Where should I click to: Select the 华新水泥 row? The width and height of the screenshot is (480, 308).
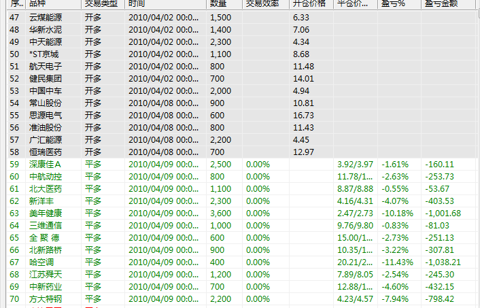click(241, 30)
